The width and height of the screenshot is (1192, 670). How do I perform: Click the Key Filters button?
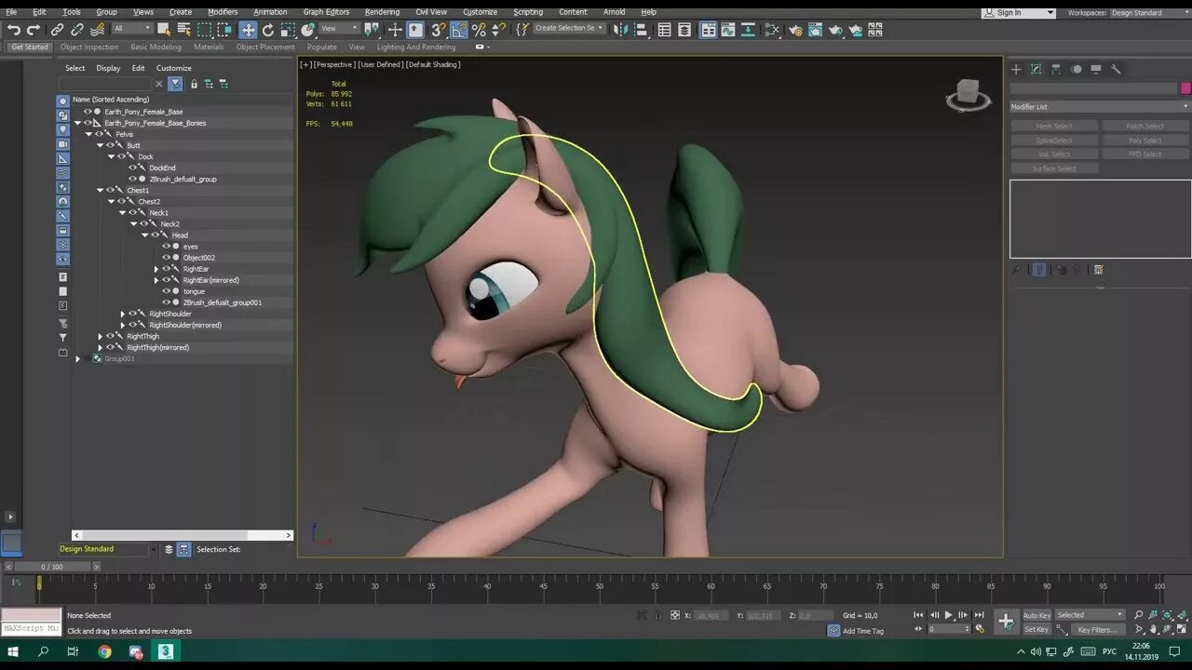click(x=1096, y=629)
